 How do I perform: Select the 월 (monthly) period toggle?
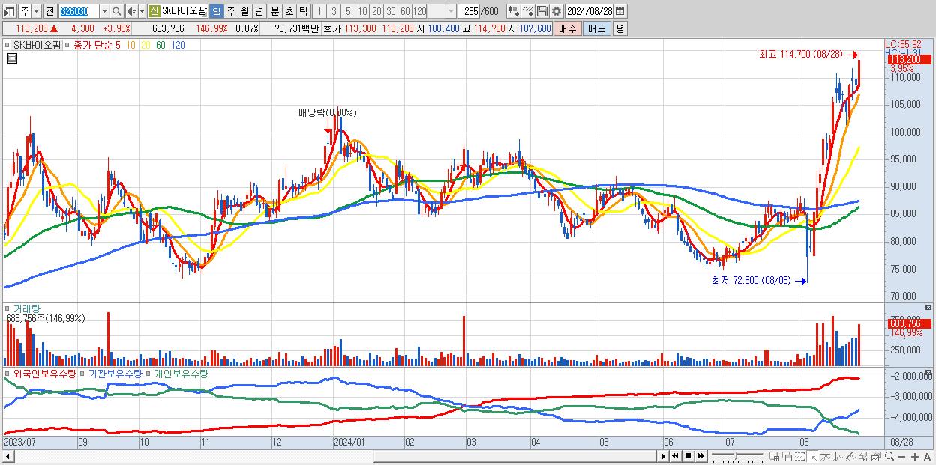(245, 11)
